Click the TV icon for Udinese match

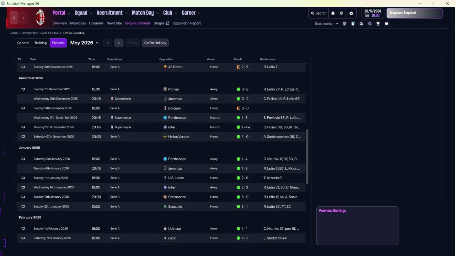click(x=23, y=229)
